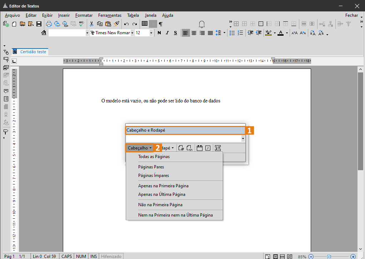The image size is (365, 259).
Task: Click the increase indent icon
Action: [259, 33]
